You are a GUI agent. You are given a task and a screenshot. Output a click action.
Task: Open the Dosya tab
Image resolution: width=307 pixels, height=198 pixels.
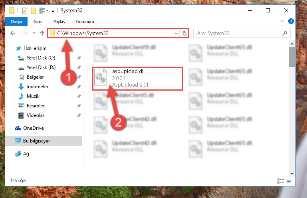pos(16,22)
